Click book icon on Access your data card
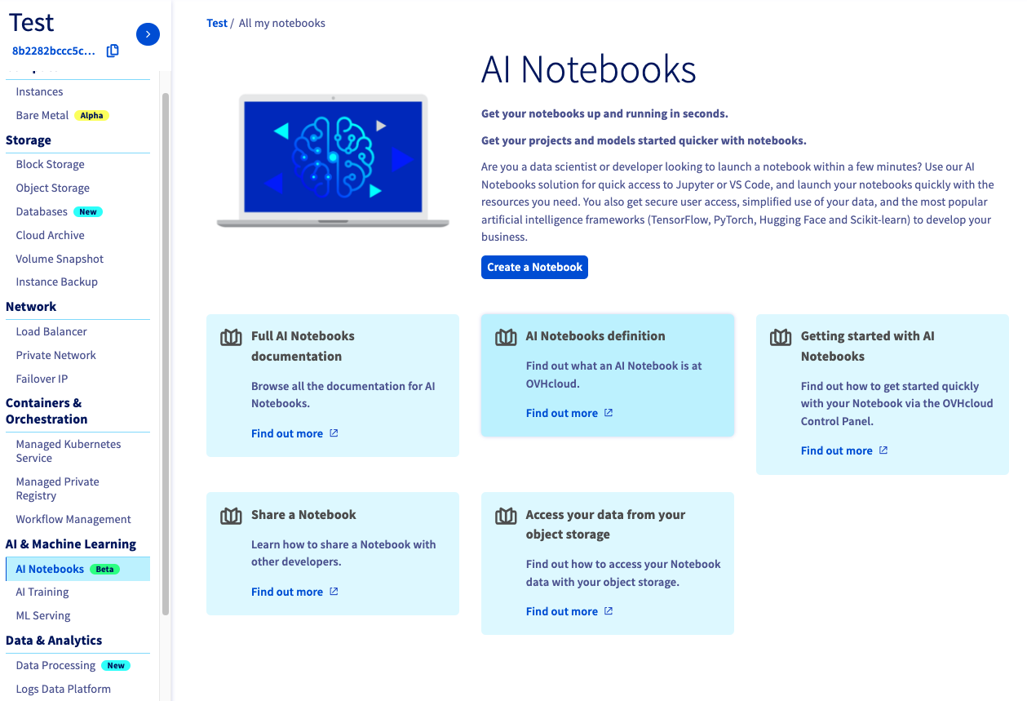This screenshot has height=701, width=1027. click(506, 516)
